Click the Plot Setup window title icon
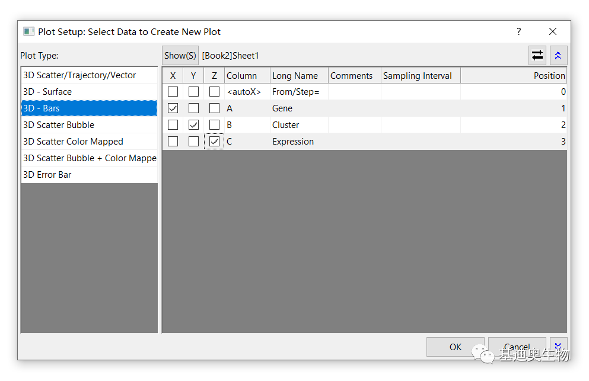The height and width of the screenshot is (381, 589). [28, 31]
